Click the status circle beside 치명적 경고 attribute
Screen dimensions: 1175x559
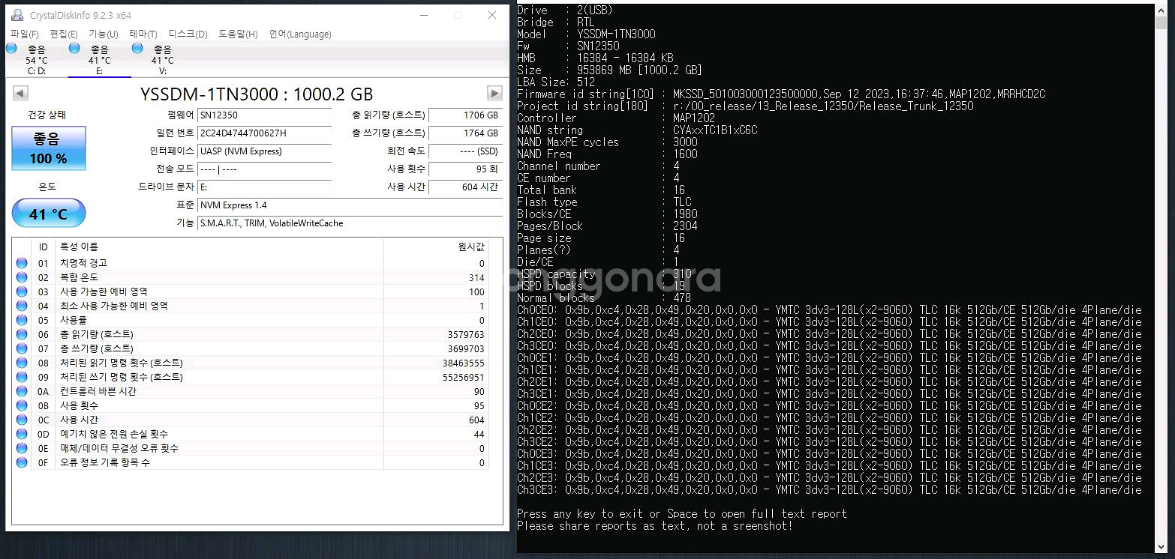[x=23, y=262]
